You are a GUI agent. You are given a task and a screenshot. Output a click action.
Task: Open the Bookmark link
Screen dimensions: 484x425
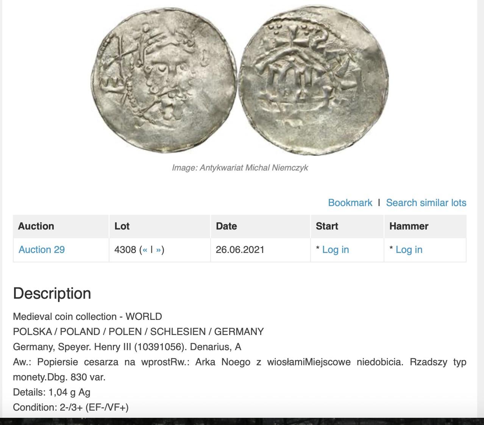(350, 203)
